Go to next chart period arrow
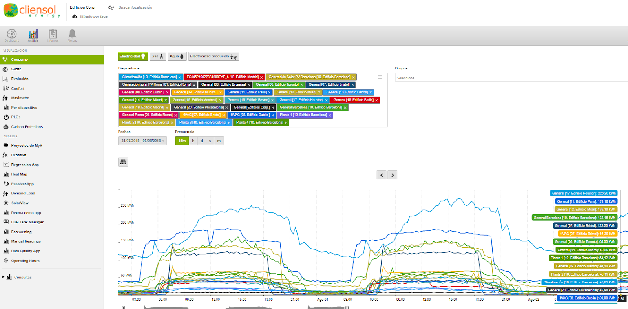Viewport: 628px width, 309px height. [392, 175]
